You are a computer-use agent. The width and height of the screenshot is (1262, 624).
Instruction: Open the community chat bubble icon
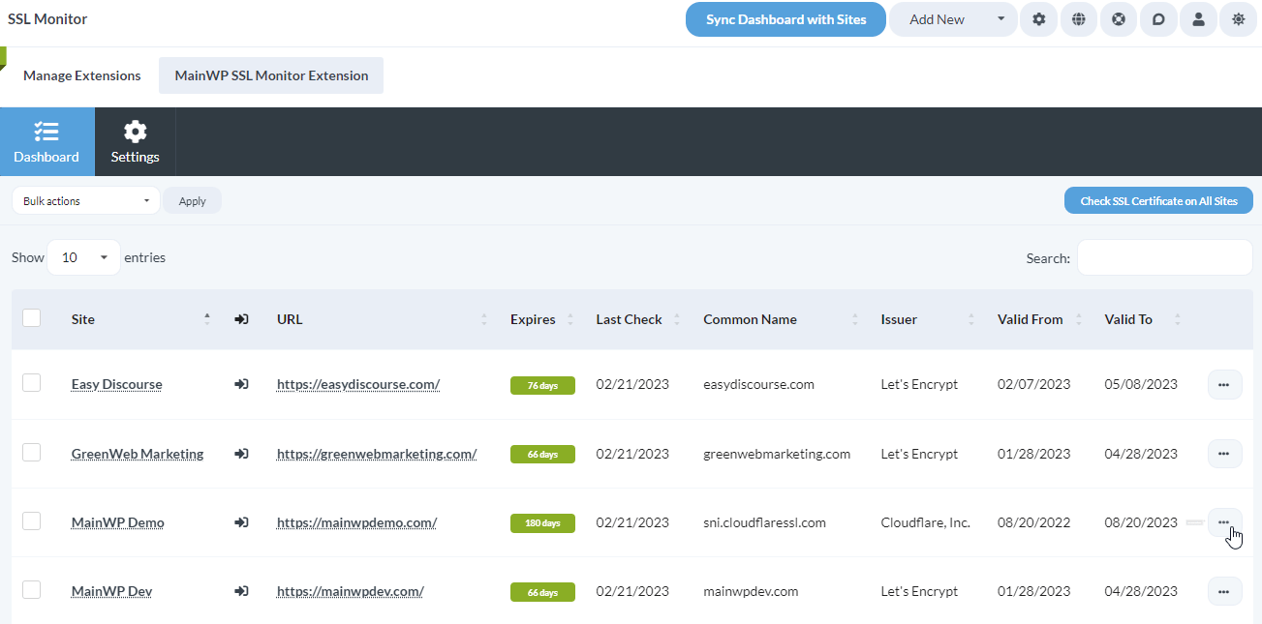coord(1158,19)
